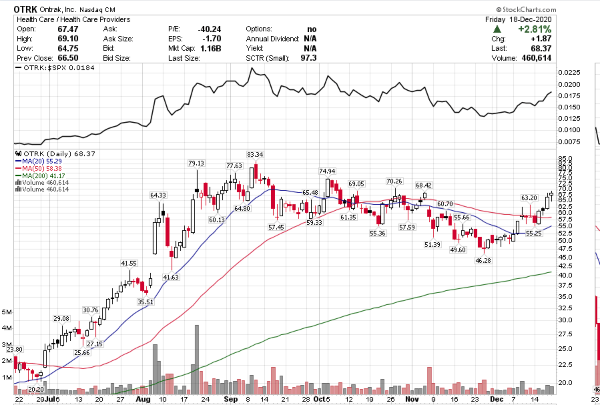
Task: Click the P/E -40.24 value
Action: [210, 29]
